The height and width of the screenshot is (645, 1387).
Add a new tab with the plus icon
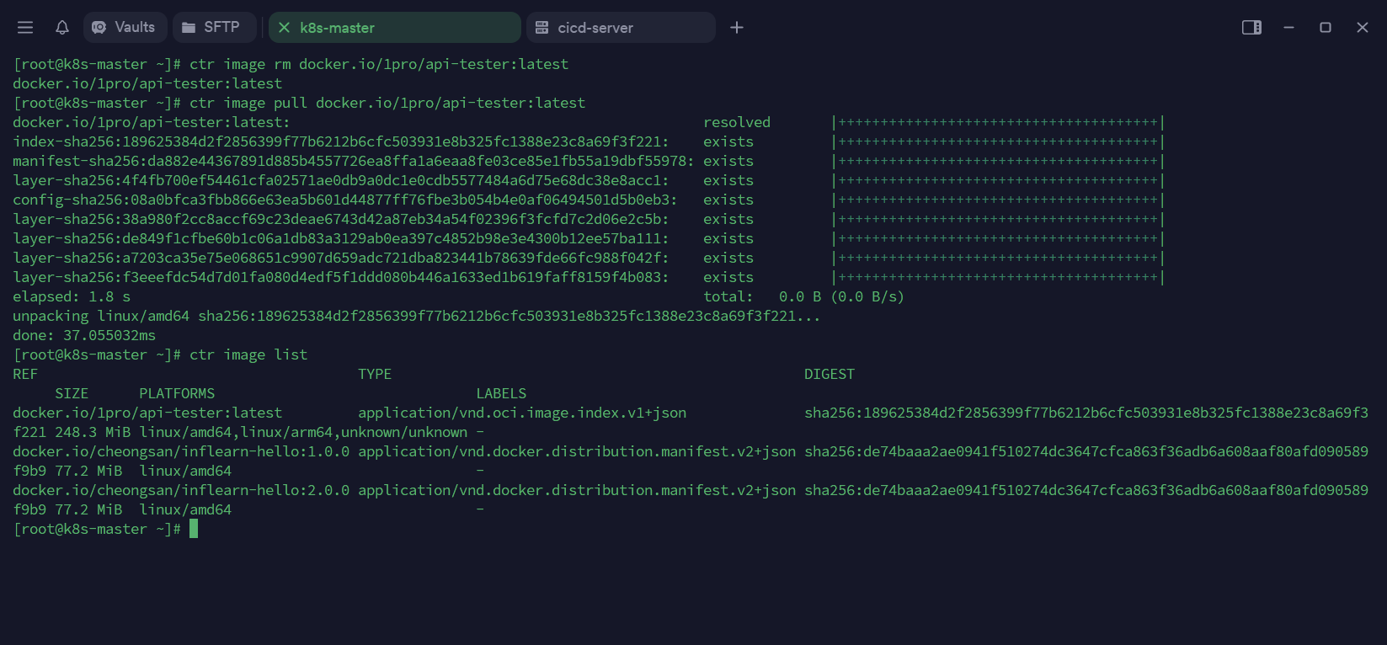pos(737,28)
